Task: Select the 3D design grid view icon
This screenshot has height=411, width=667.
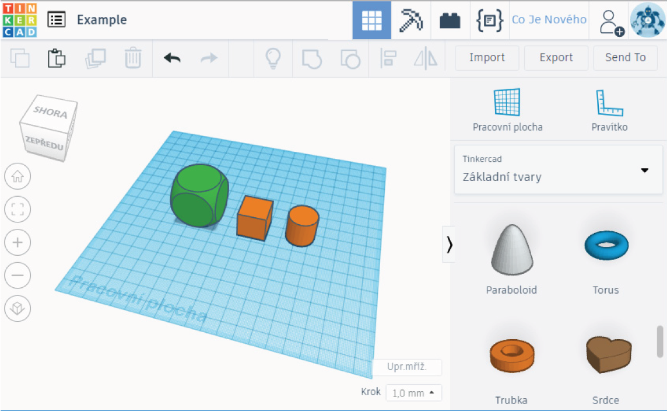Action: tap(371, 20)
